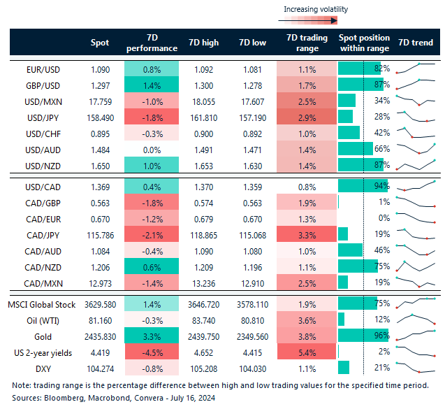
Task: Click the US 2-year yields -4.5% red cell
Action: coord(152,352)
